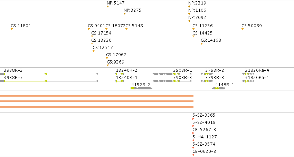Image resolution: width=294 pixels, height=157 pixels.
Task: Click the 5-SZ-3574 insertion label
Action: tap(204, 145)
